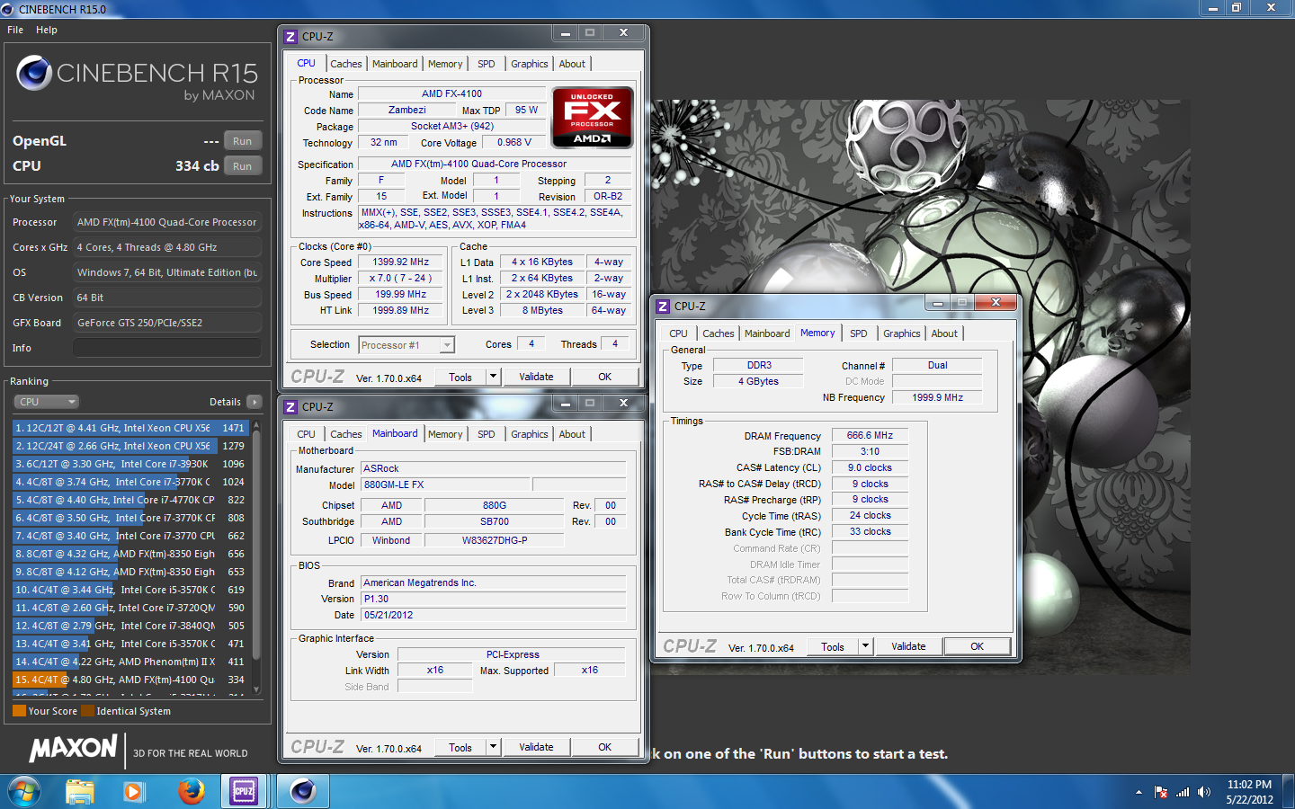Open Graphics tab in the Mainboard CPU-Z window

point(530,434)
